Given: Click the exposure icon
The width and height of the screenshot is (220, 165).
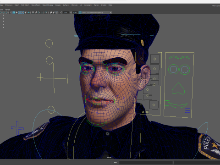Looking at the screenshot, I should point(61,12).
